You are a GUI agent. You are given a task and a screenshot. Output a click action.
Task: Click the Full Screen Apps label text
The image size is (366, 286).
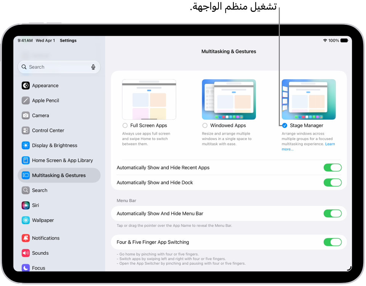pyautogui.click(x=148, y=125)
